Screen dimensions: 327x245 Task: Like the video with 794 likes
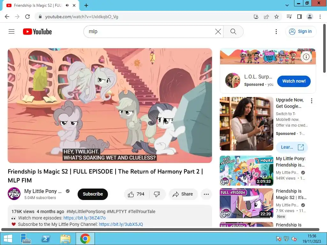pos(137,194)
